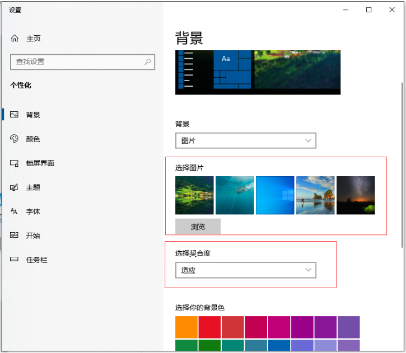The image size is (406, 353).
Task: Open the 背景 (Background) sidebar icon
Action: tap(15, 115)
